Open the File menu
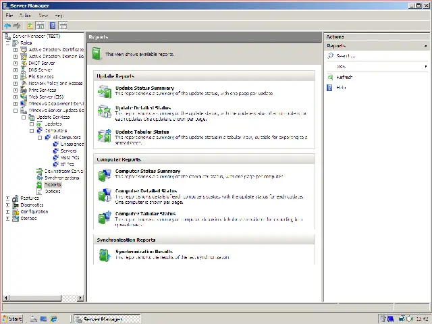 (x=9, y=15)
